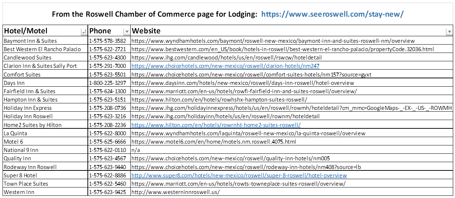455x198 pixels.
Task: Select the Baymont Inn & Suites name cell
Action: pos(30,41)
